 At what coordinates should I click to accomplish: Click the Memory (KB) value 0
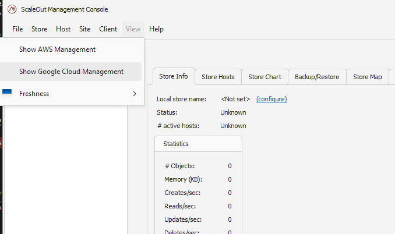pos(230,179)
